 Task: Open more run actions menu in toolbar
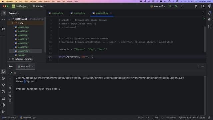[x=181, y=6]
